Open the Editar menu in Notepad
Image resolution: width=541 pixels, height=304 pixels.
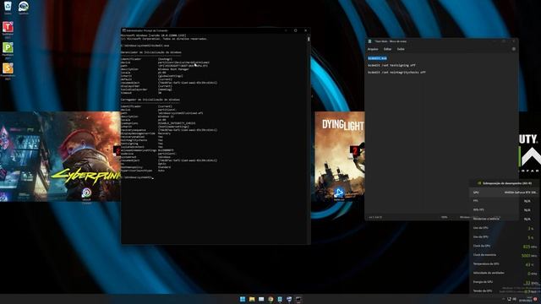point(387,49)
